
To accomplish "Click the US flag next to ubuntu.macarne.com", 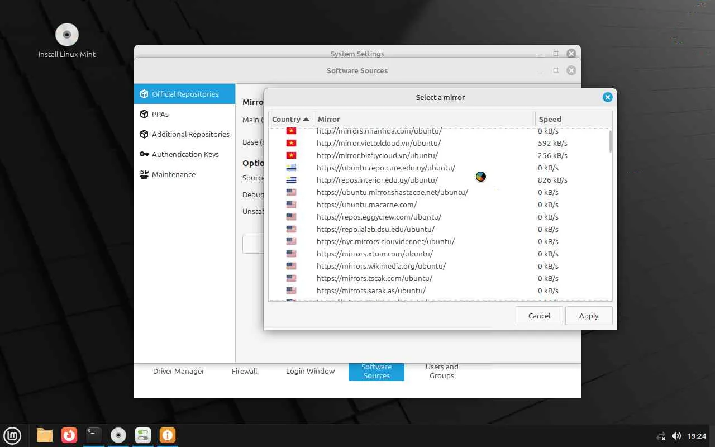I will pyautogui.click(x=291, y=205).
